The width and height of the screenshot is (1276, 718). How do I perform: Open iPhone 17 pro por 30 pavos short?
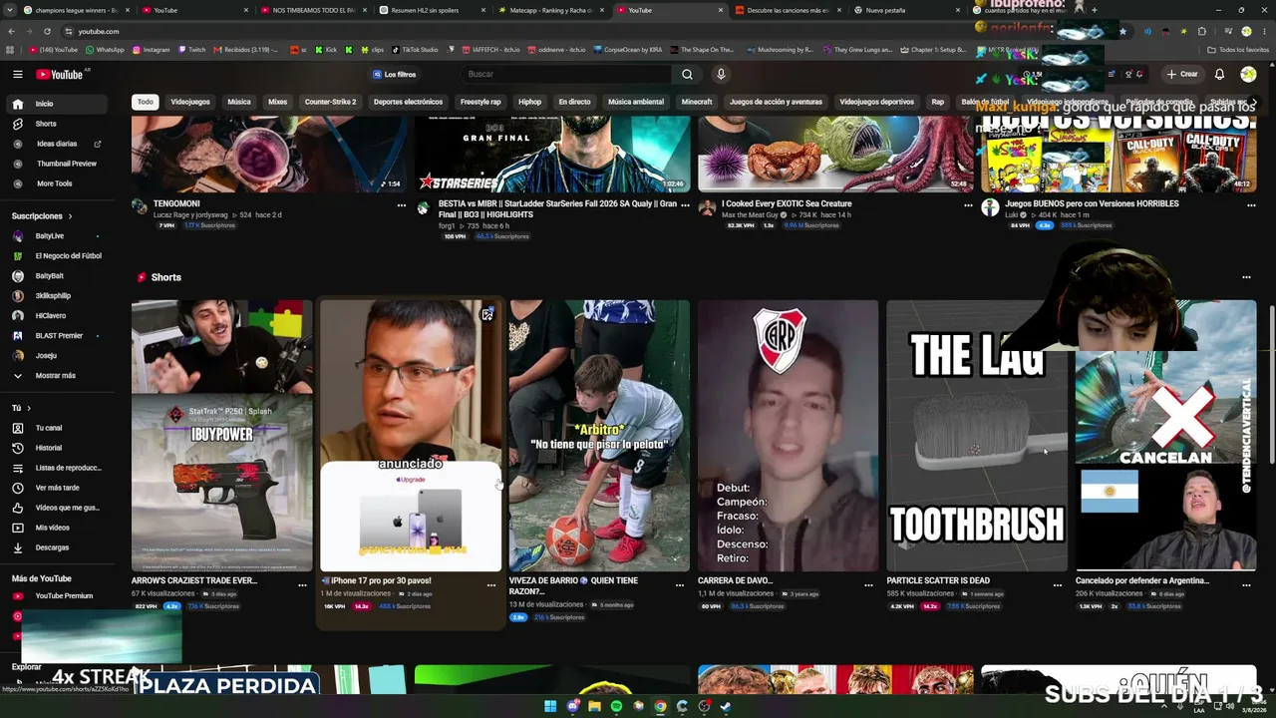(411, 436)
